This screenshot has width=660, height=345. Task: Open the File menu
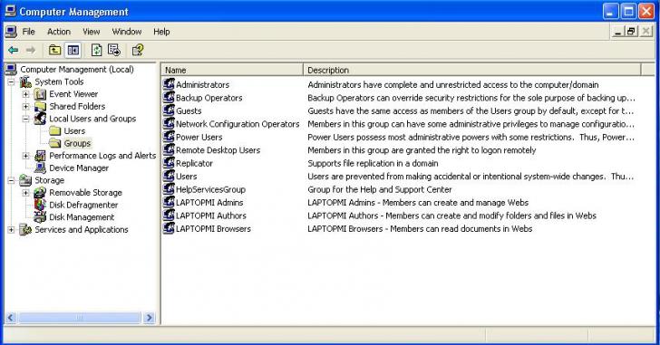(29, 32)
